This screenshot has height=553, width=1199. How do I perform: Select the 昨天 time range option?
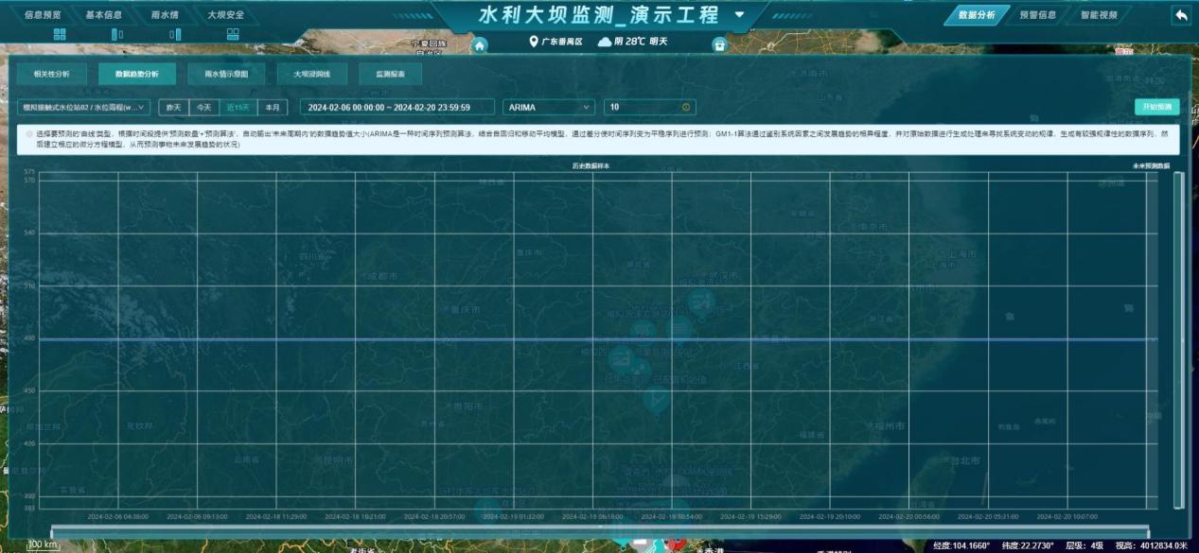(173, 108)
